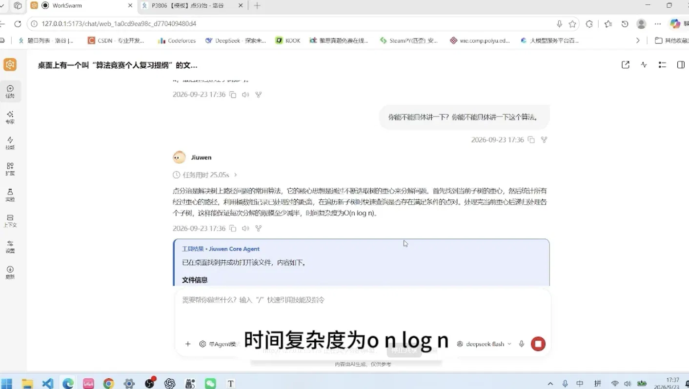Open the 设置 settings sidebar item
689x389 pixels.
[10, 247]
